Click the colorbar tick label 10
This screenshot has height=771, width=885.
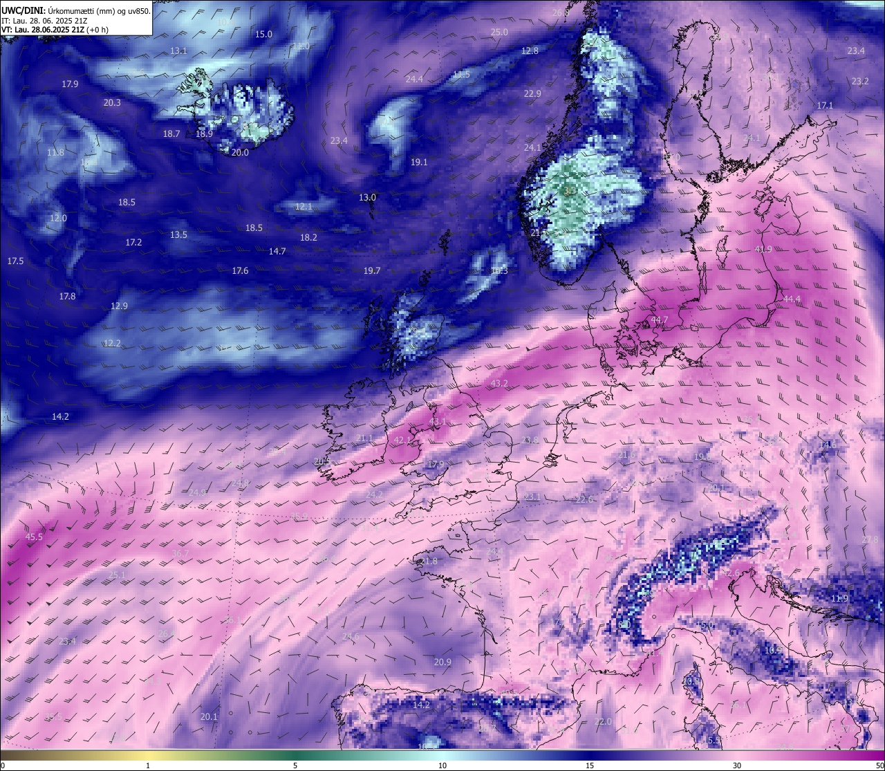[x=442, y=765]
